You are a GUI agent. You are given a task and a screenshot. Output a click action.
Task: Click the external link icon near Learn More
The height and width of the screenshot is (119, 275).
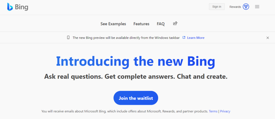[184, 38]
